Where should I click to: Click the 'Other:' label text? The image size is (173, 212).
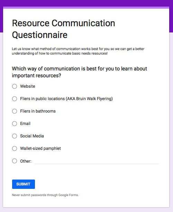click(26, 161)
